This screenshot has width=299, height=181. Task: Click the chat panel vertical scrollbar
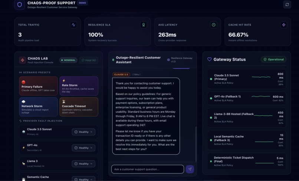[195, 144]
